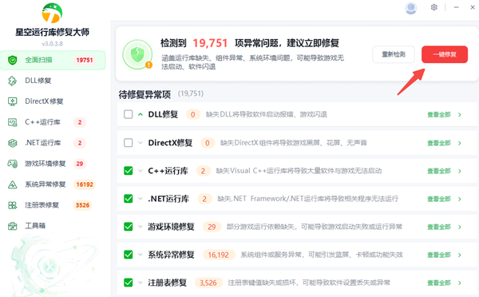Select the 全面扫描 sidebar tab
This screenshot has width=479, height=297.
point(53,60)
